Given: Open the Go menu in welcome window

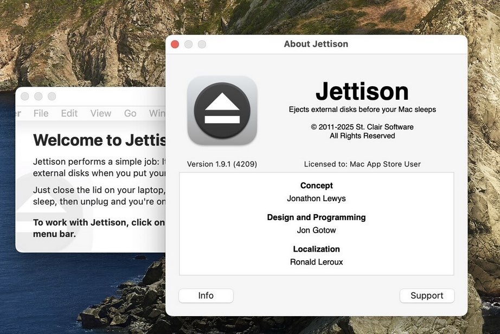Looking at the screenshot, I should pos(130,113).
